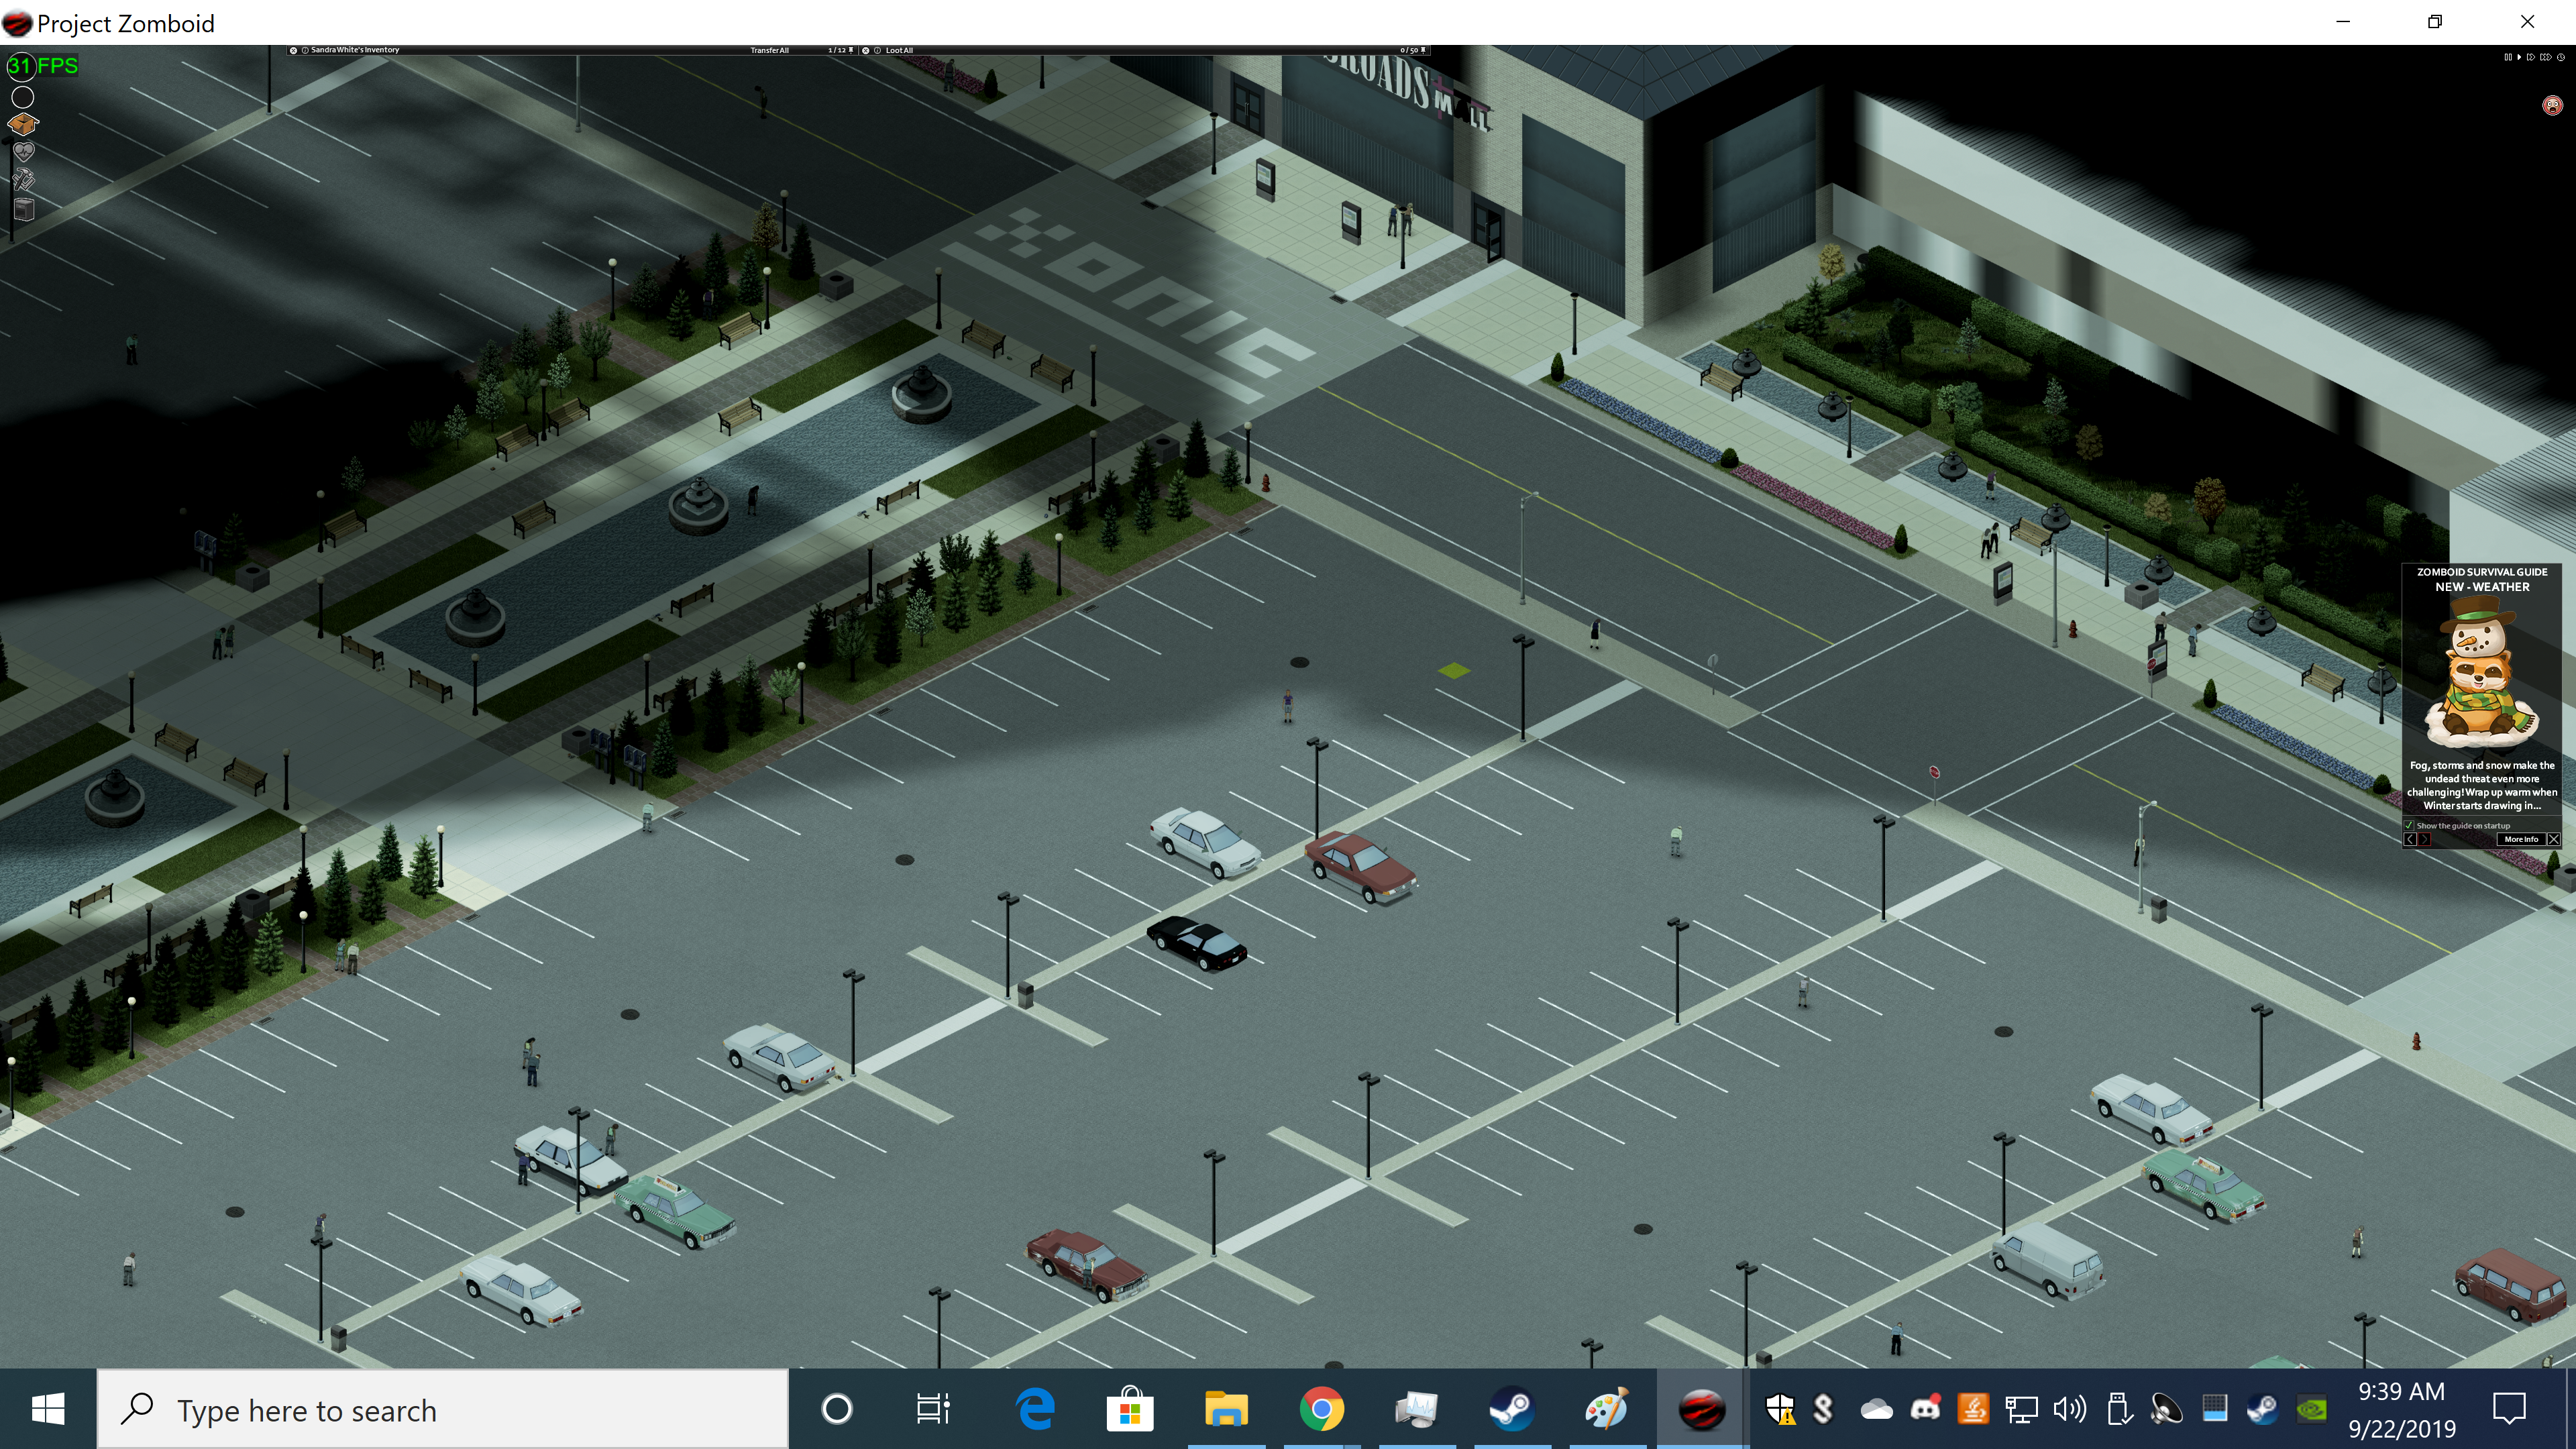This screenshot has width=2576, height=1449.
Task: Set game to normal play speed
Action: (2520, 57)
